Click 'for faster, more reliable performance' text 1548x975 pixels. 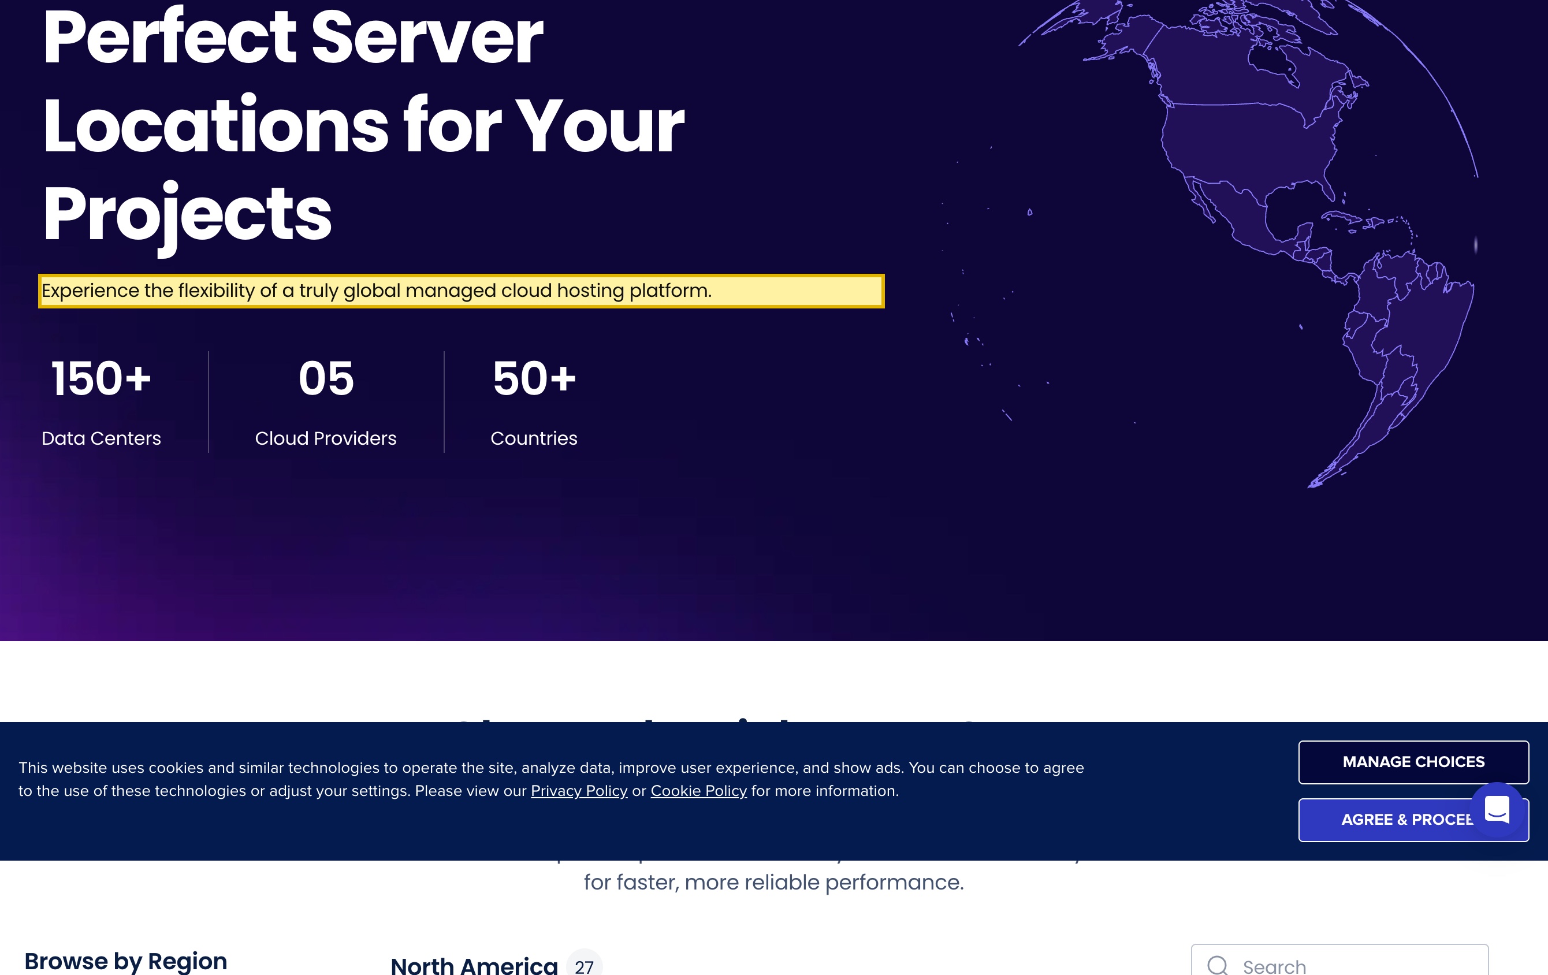(774, 882)
